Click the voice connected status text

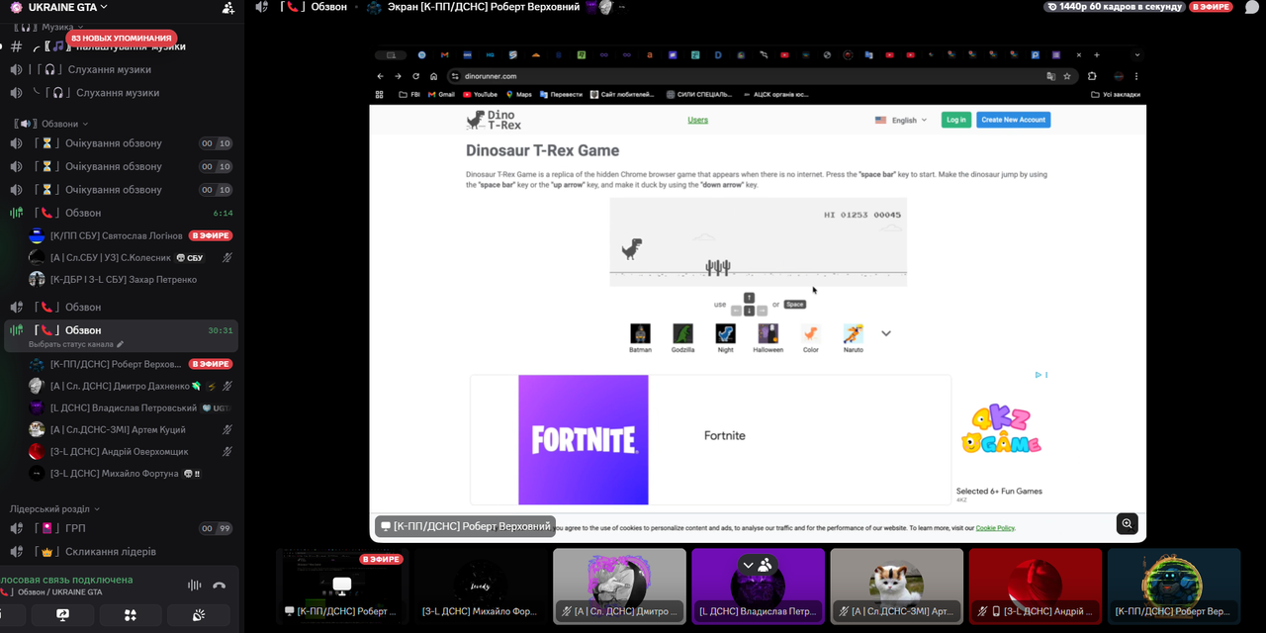pyautogui.click(x=66, y=580)
